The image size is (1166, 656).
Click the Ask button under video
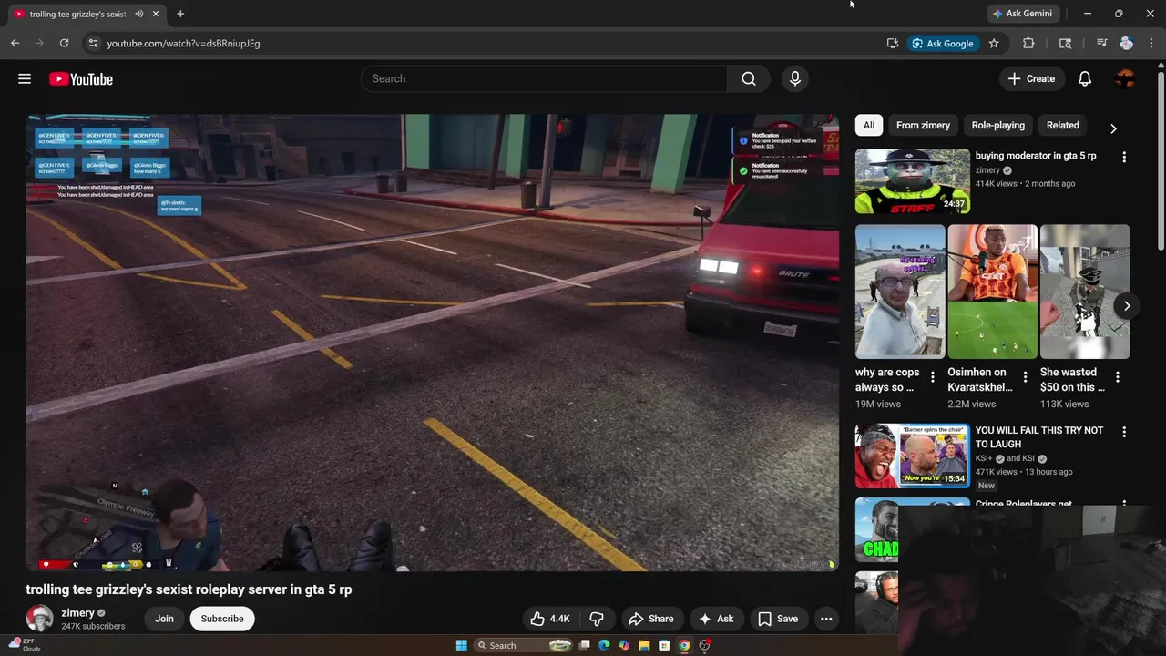point(716,619)
